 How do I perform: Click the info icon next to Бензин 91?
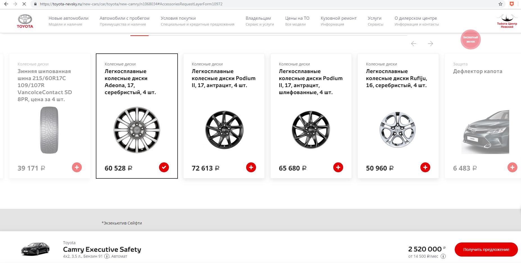pyautogui.click(x=107, y=256)
